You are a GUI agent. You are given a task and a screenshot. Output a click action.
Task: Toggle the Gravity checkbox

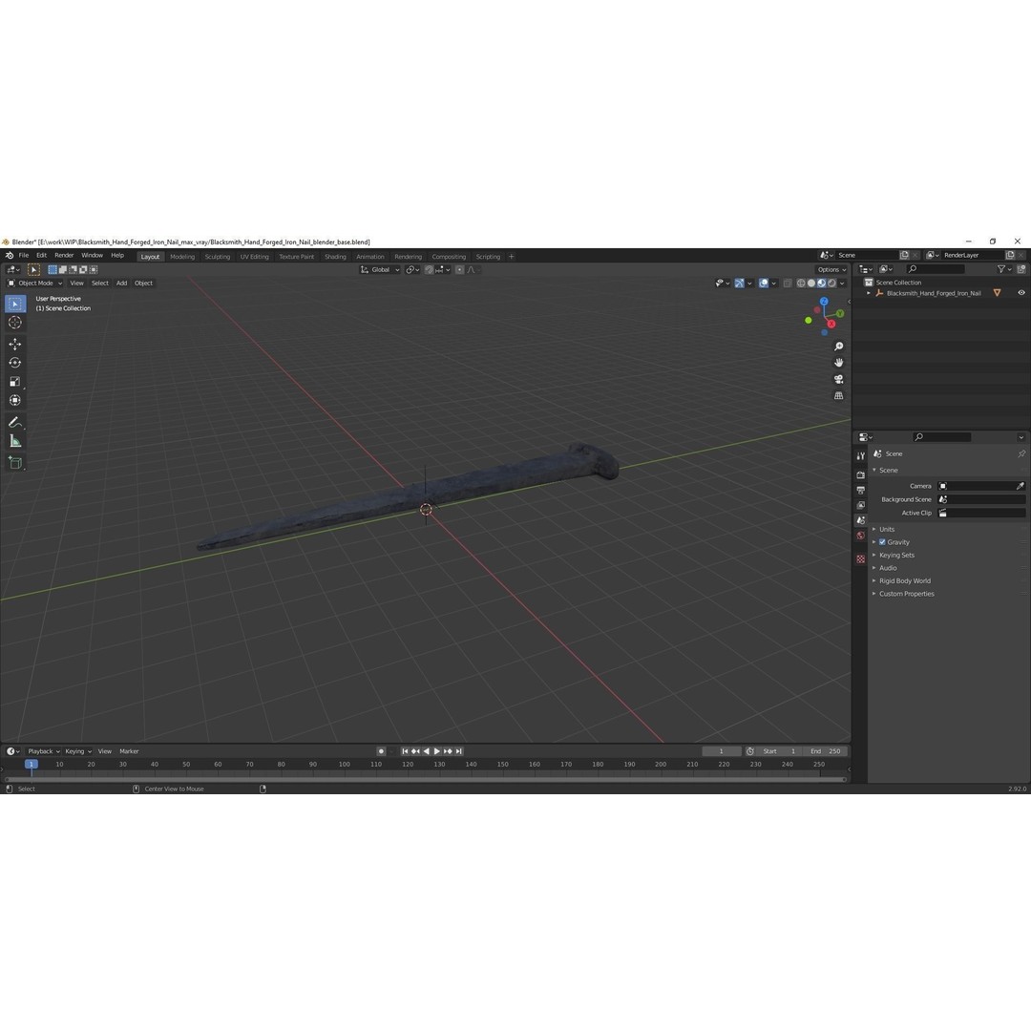882,542
